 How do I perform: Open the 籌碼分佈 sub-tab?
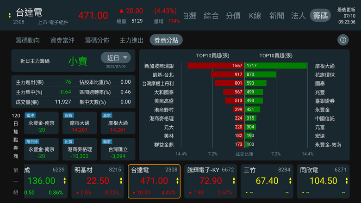[97, 41]
